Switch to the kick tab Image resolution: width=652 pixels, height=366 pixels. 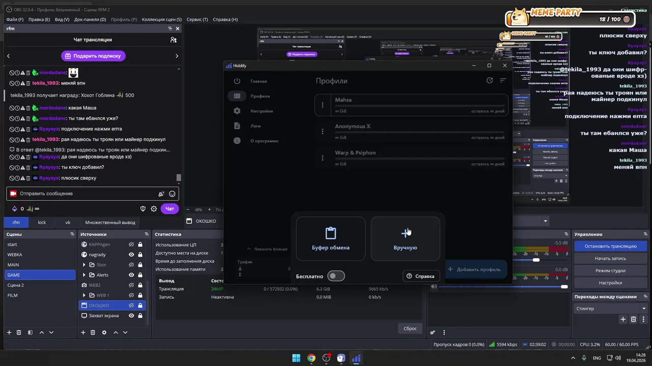click(42, 222)
